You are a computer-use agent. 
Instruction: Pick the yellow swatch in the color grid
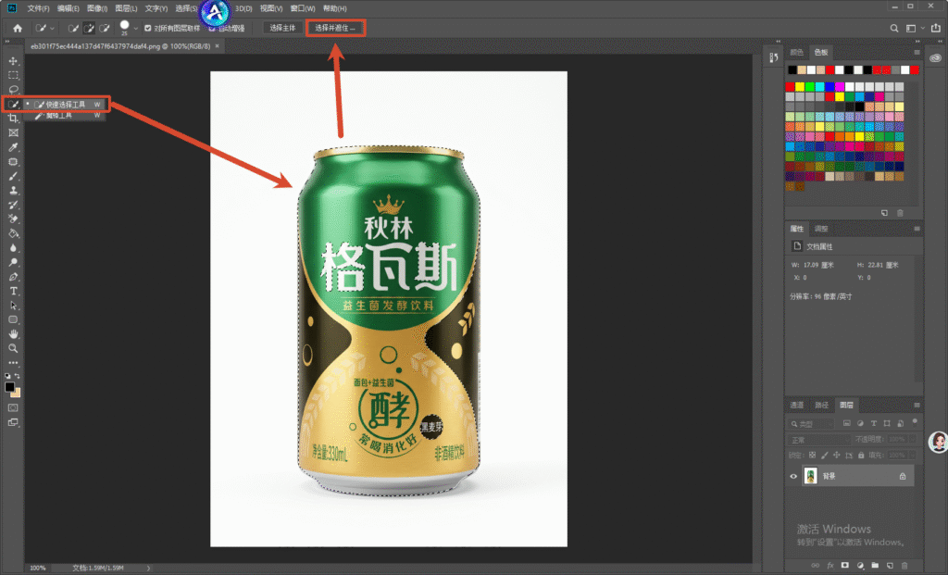pos(800,86)
